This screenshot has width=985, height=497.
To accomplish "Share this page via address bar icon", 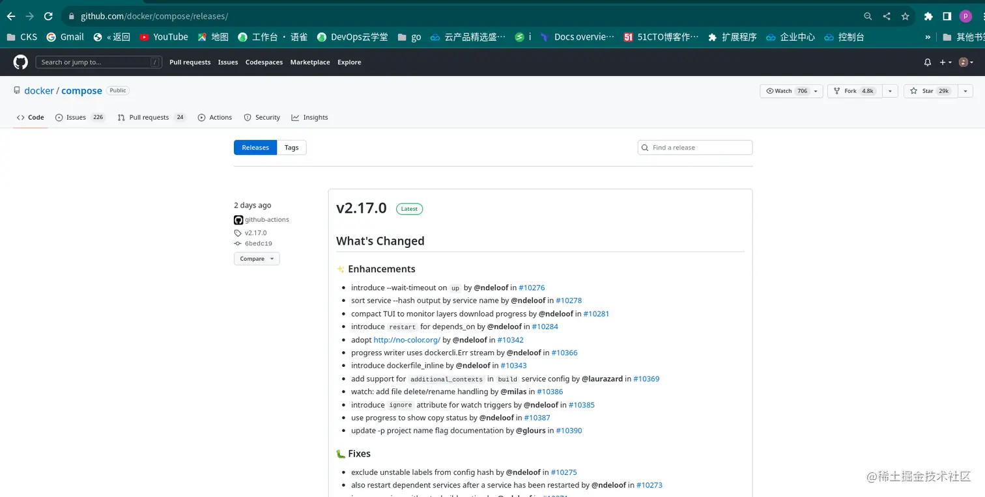I will click(x=887, y=16).
